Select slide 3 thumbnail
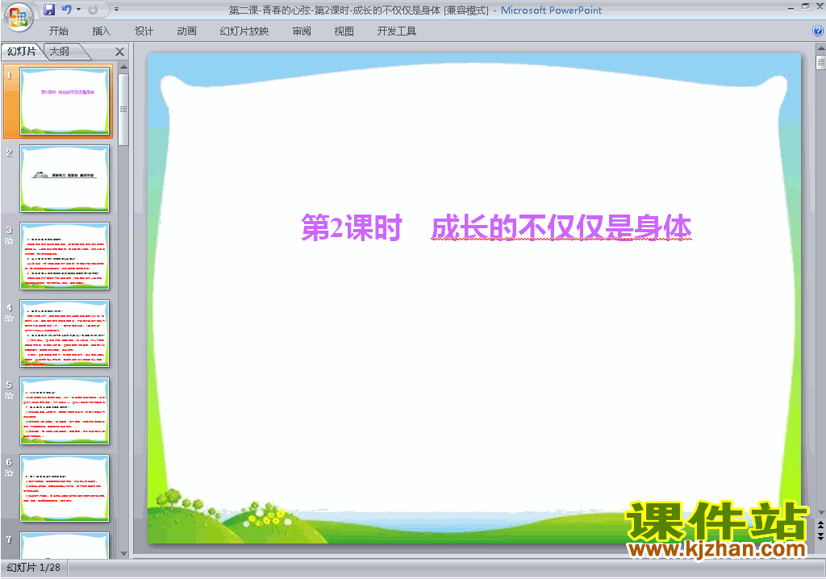Image resolution: width=826 pixels, height=579 pixels. click(x=65, y=256)
